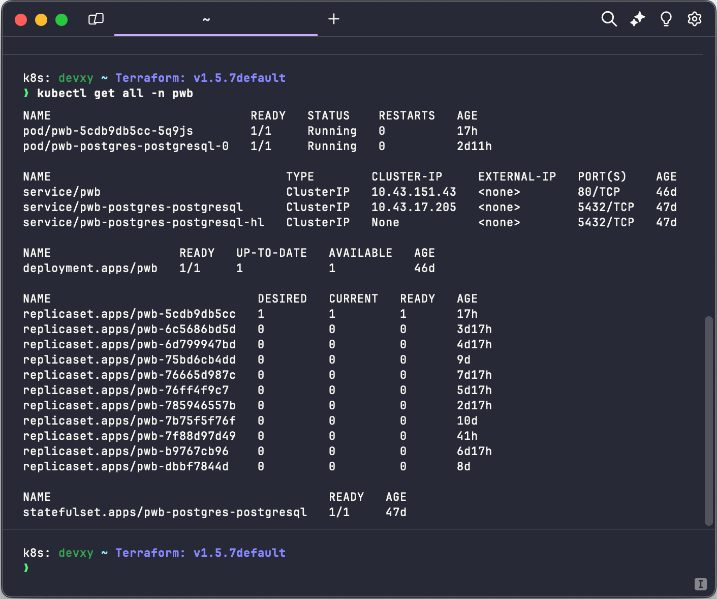The height and width of the screenshot is (599, 717).
Task: Open the command search with the magnifier icon
Action: [x=609, y=19]
